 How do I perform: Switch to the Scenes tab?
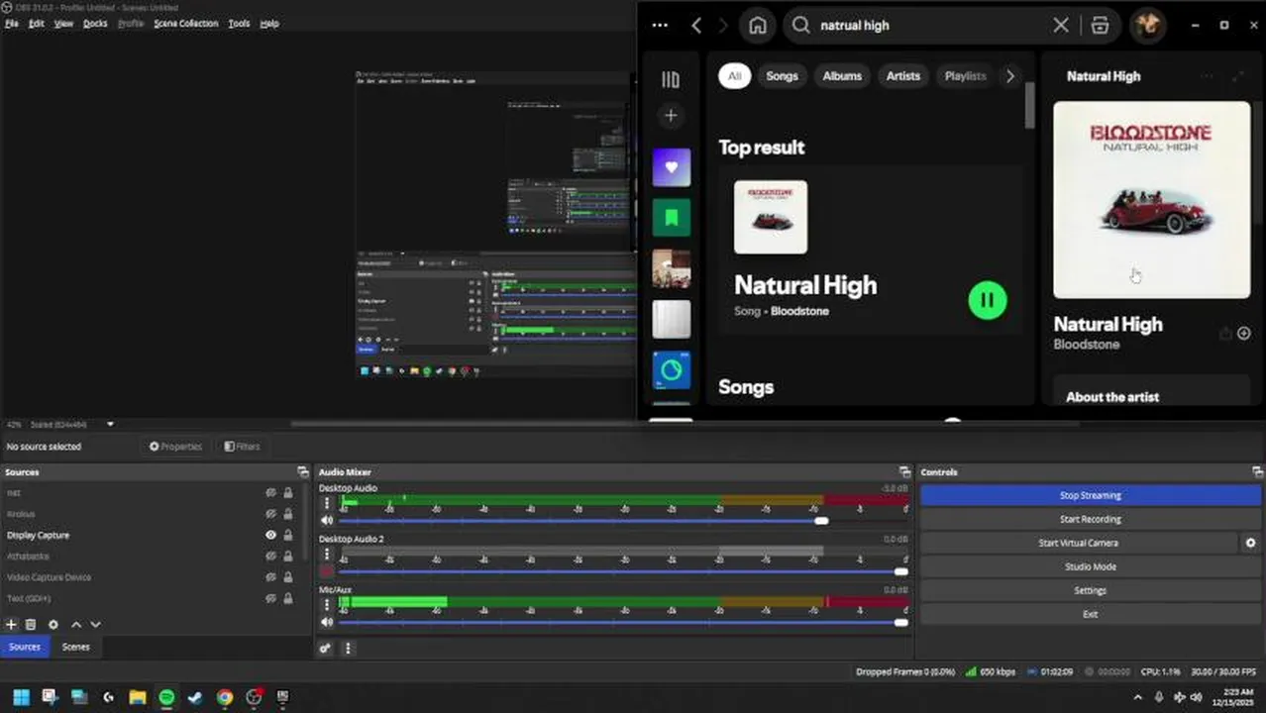[x=75, y=648]
